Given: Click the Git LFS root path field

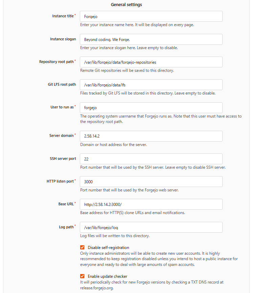Looking at the screenshot, I should pos(151,84).
